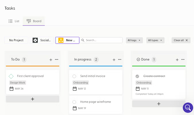This screenshot has width=194, height=115.
Task: Click the plus icon in Done header
Action: click(x=177, y=60)
